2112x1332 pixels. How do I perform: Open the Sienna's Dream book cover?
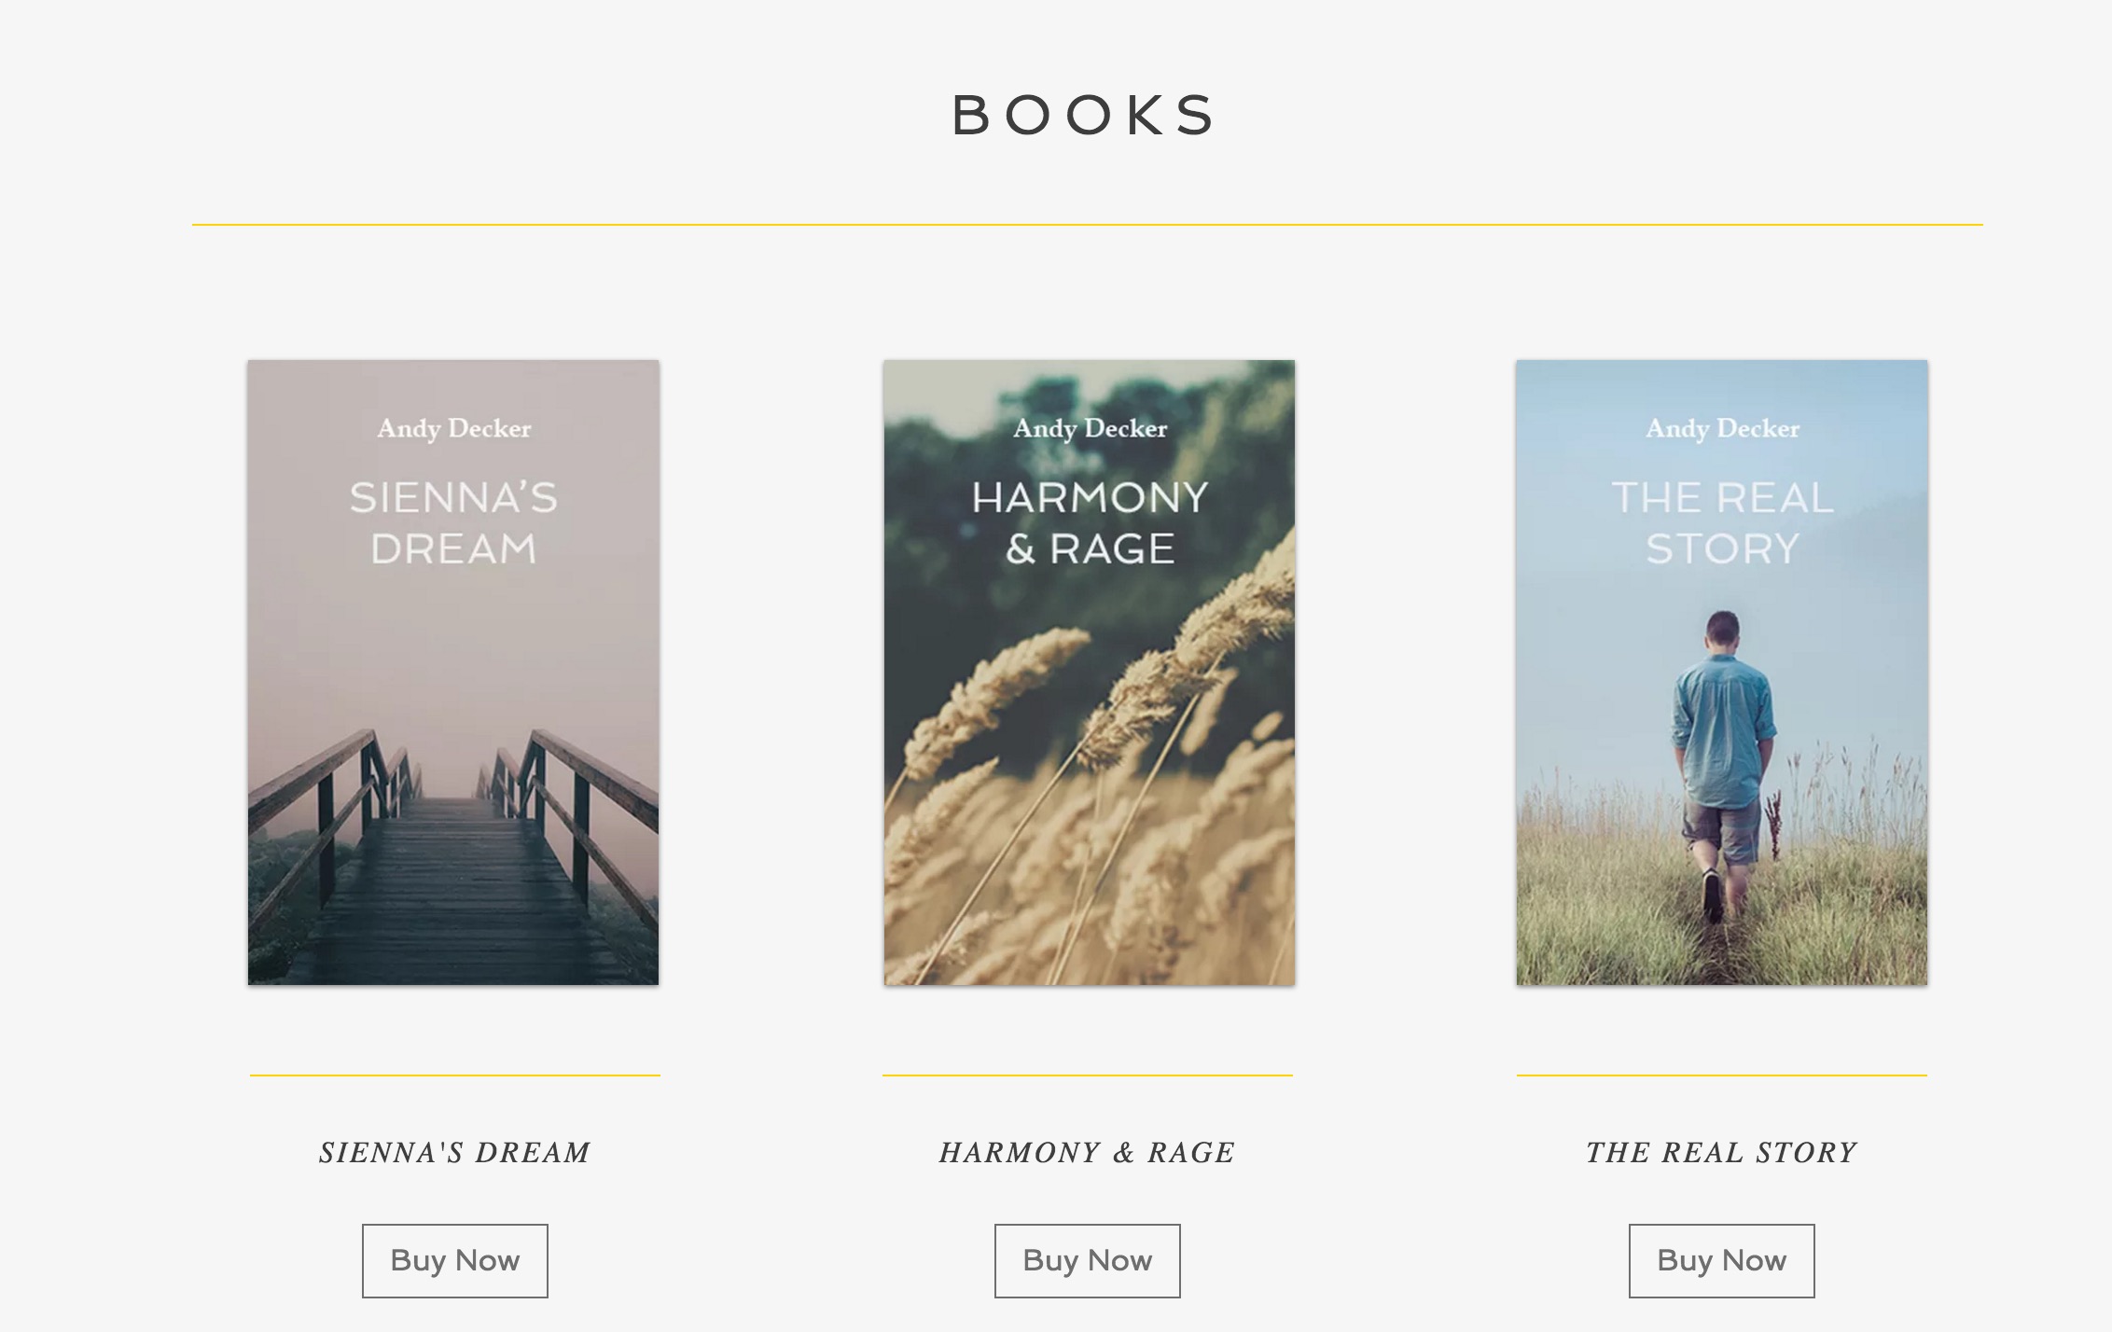[453, 672]
